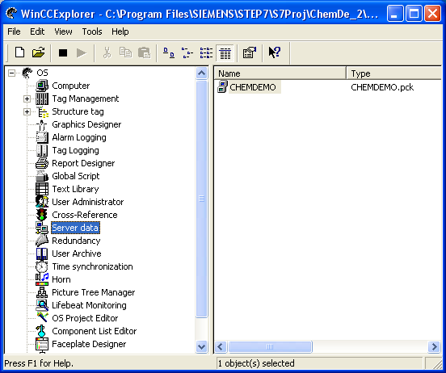
Task: Maximize the WinCCExplorer window
Action: click(414, 14)
